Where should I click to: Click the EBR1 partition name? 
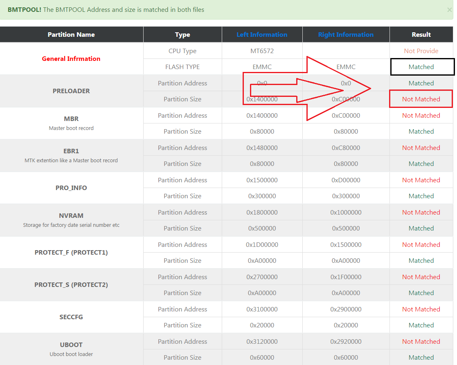(x=71, y=151)
